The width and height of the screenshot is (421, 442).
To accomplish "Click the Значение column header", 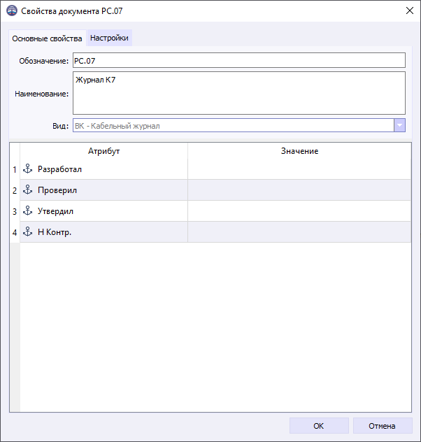I will coord(299,151).
